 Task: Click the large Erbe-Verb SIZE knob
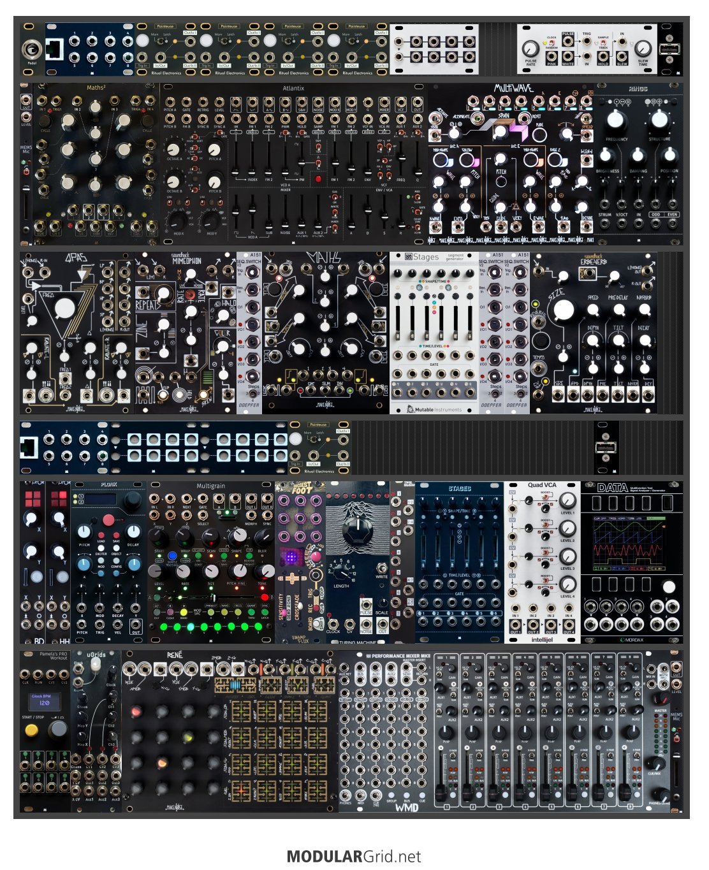563,310
